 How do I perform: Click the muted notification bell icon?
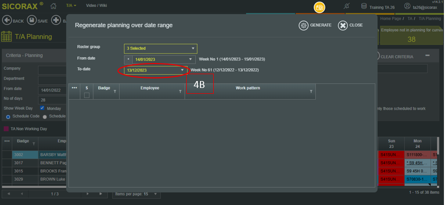pos(346,6)
